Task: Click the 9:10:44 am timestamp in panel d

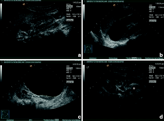Action: 159,64
